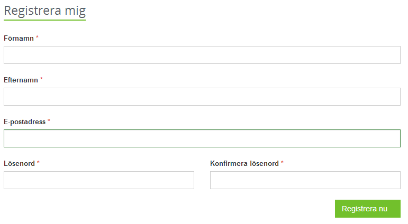
Task: Click the Lösenord label text
Action: (19, 164)
